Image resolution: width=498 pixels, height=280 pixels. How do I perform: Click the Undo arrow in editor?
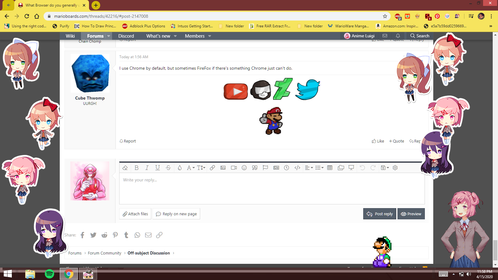pyautogui.click(x=362, y=168)
